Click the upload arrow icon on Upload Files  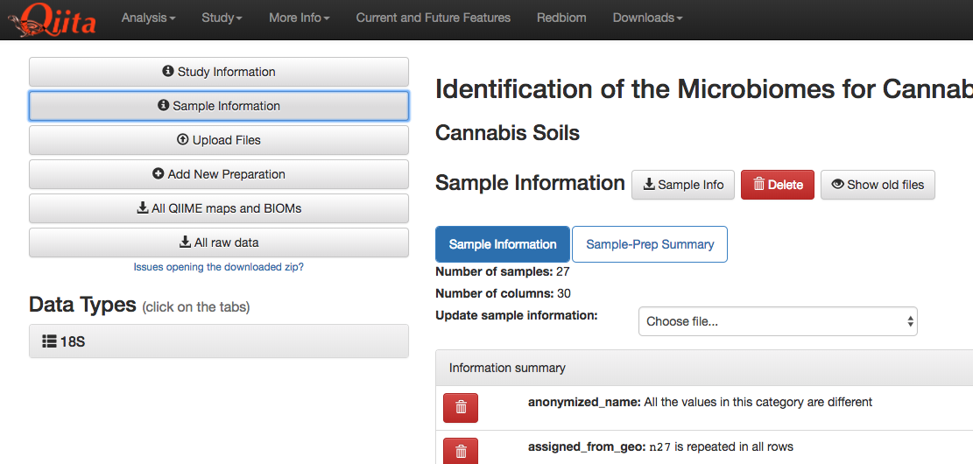[182, 140]
